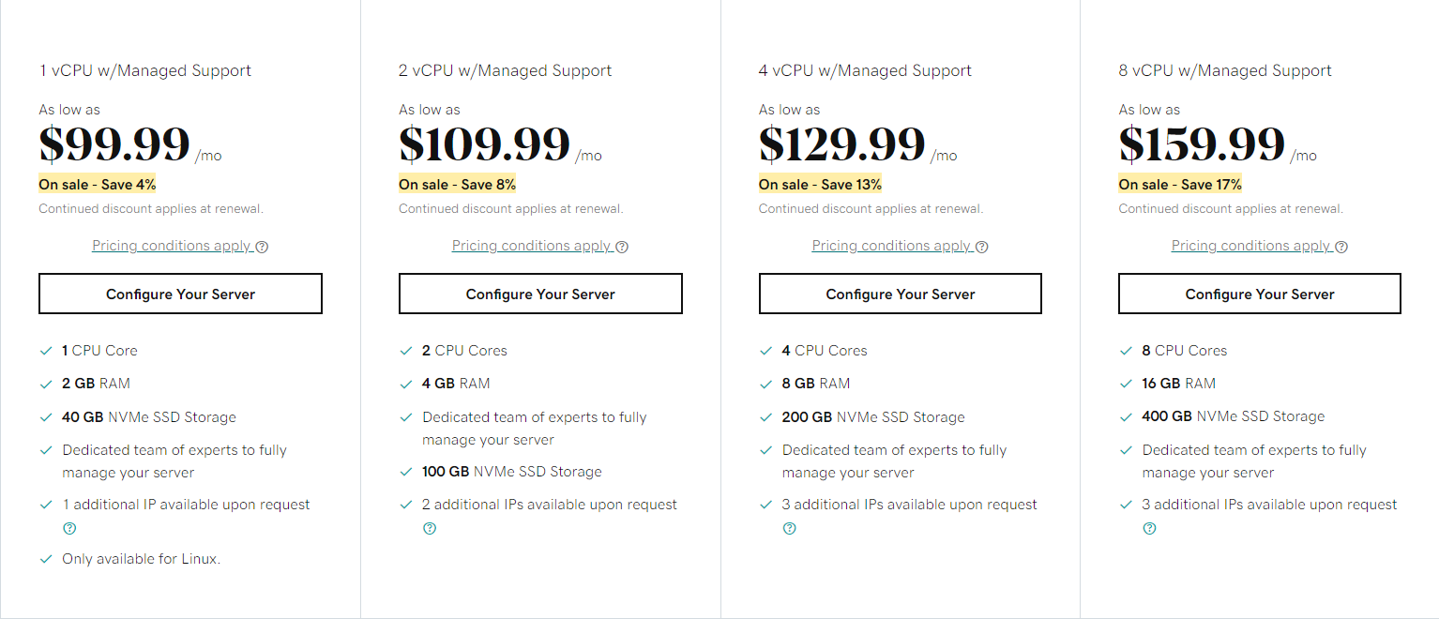The width and height of the screenshot is (1439, 619).
Task: Click the question mark beside 8 vCPU pricing conditions
Action: click(1341, 246)
